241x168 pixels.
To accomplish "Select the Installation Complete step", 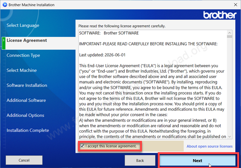I will pos(27,130).
